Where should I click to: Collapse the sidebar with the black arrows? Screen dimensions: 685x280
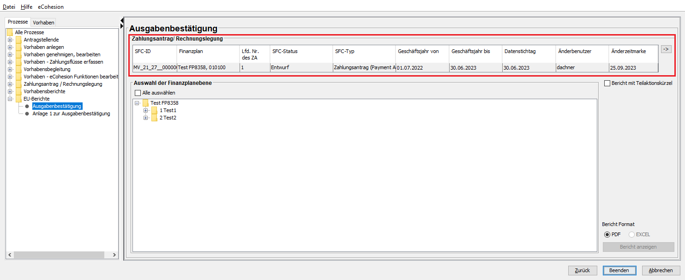[x=122, y=23]
